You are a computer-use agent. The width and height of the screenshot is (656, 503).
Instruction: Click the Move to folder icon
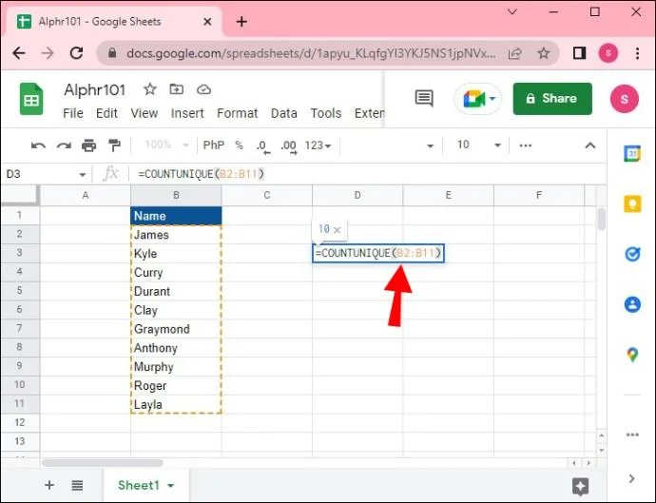tap(177, 89)
